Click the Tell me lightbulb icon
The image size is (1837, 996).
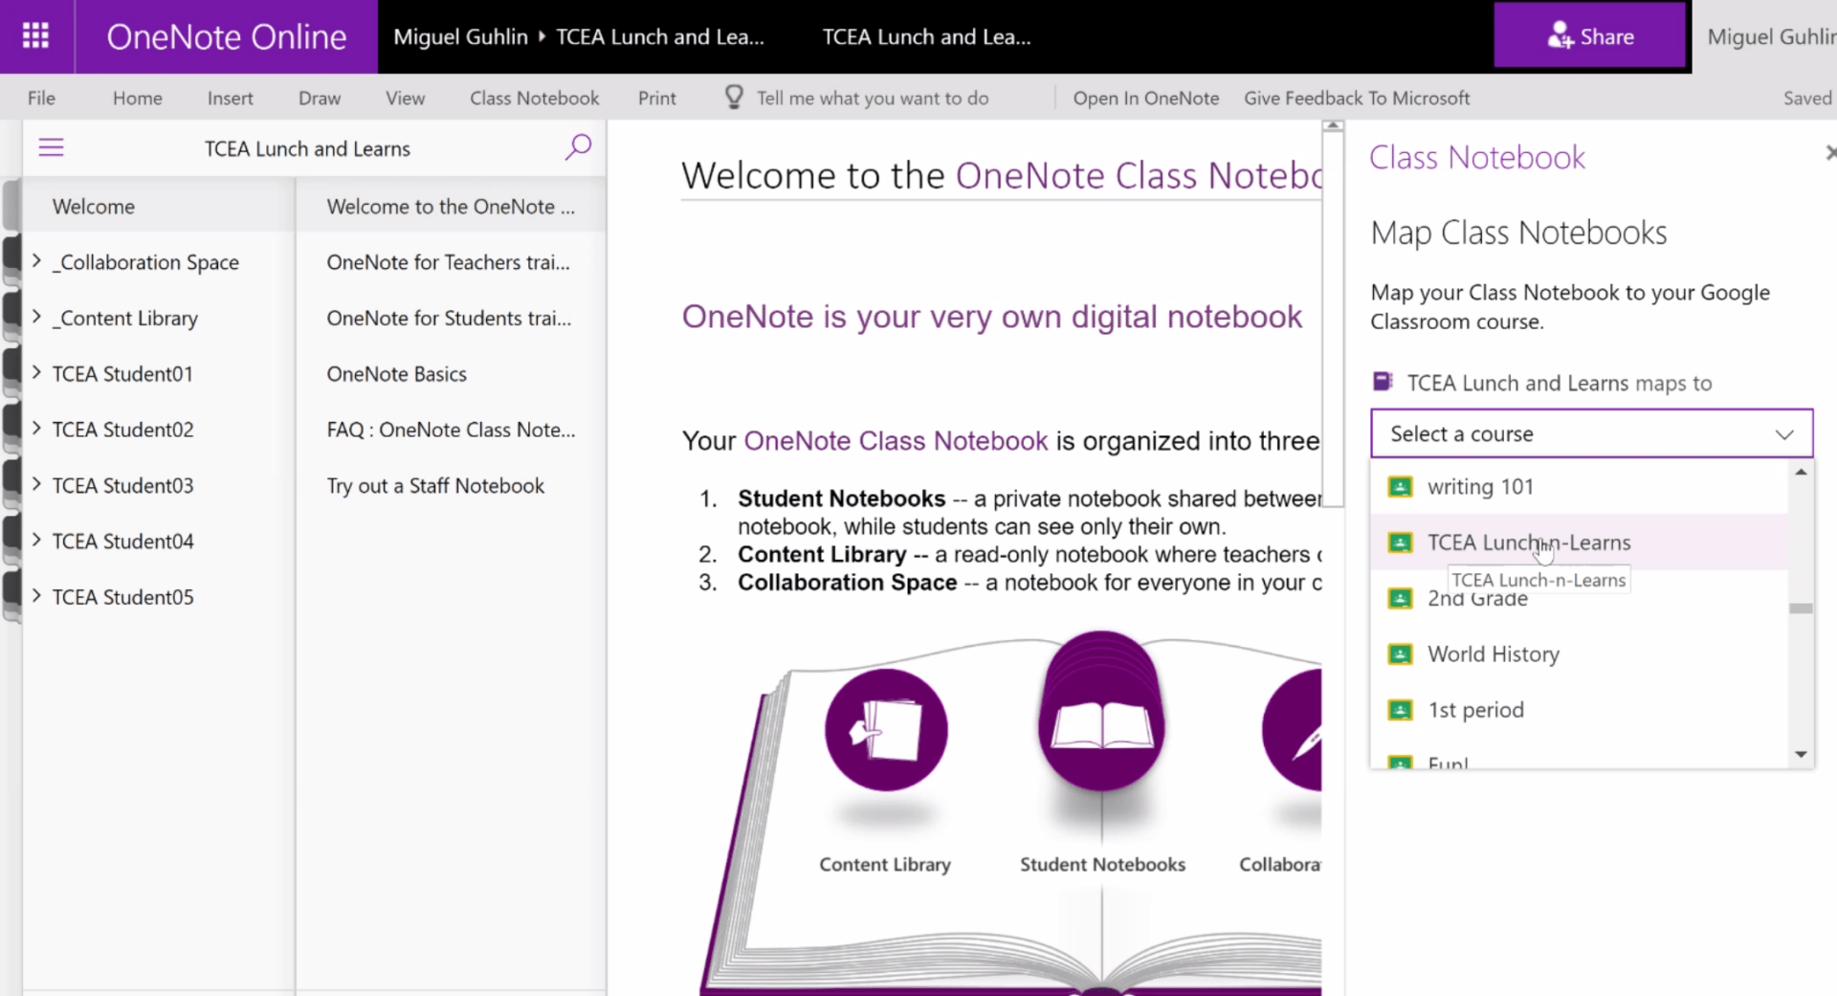(x=733, y=97)
